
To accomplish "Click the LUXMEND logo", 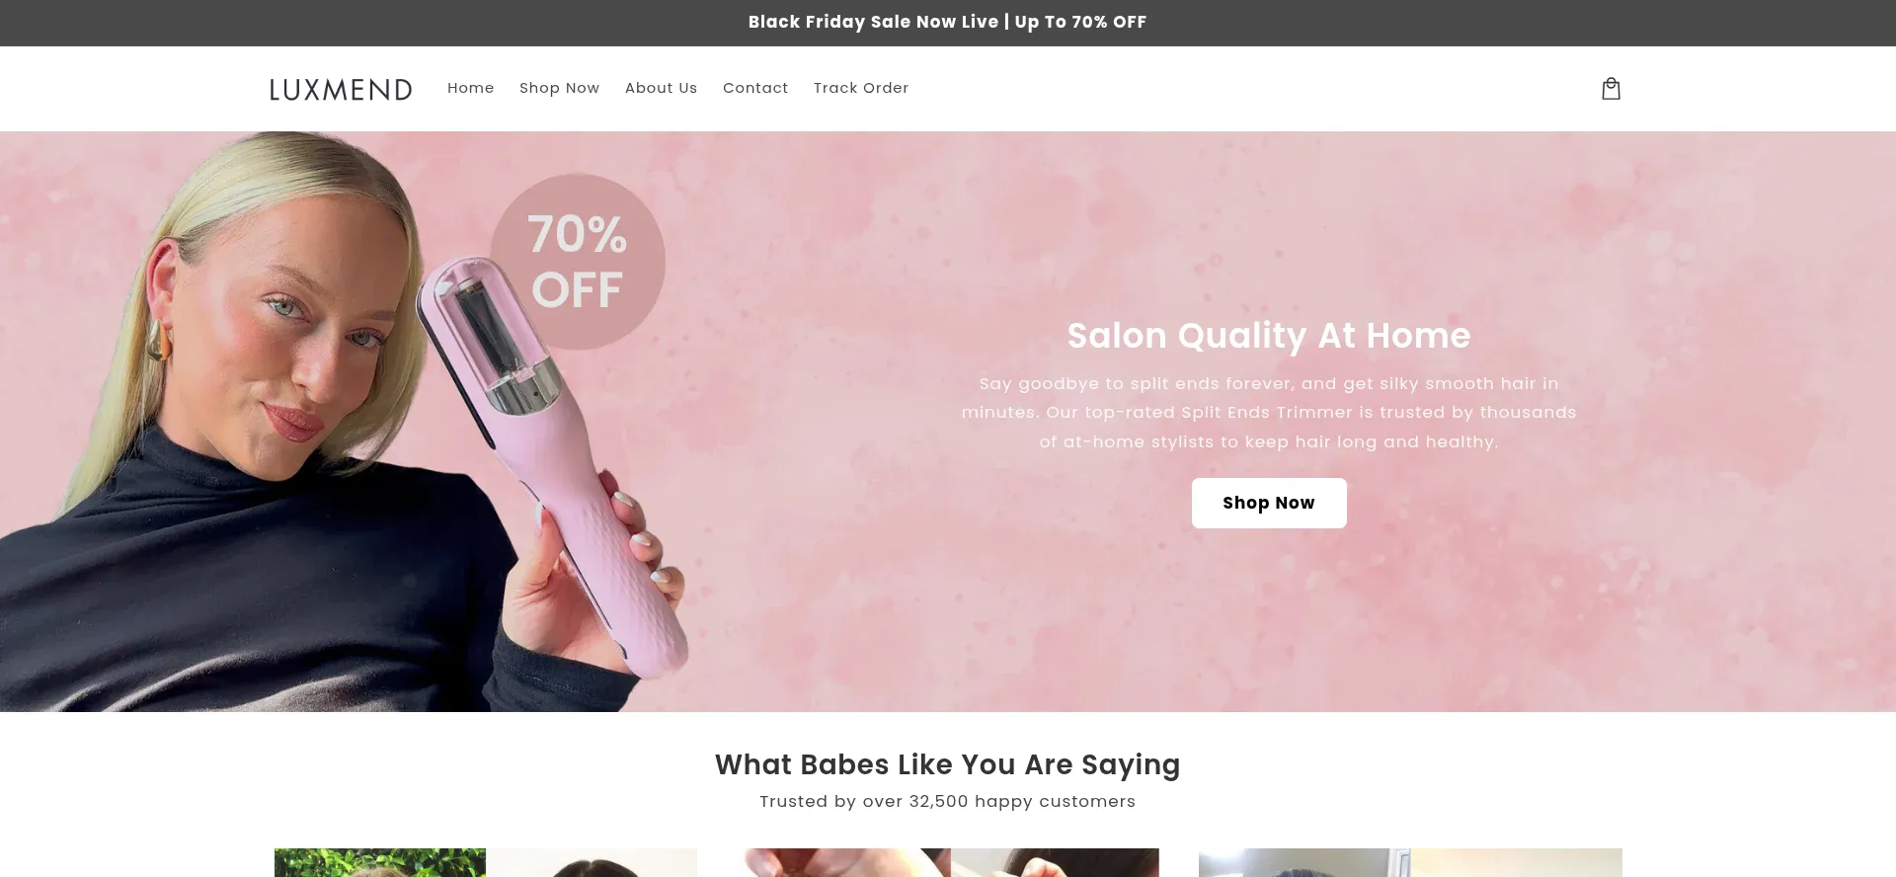I will [x=341, y=89].
